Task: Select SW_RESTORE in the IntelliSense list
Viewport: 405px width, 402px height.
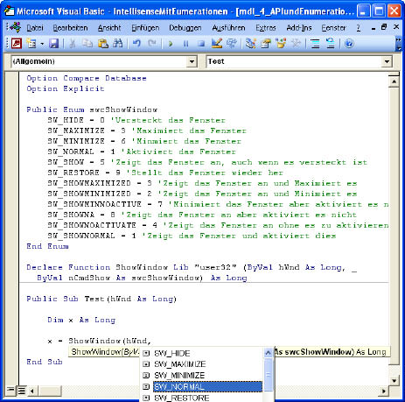Action: (x=201, y=398)
